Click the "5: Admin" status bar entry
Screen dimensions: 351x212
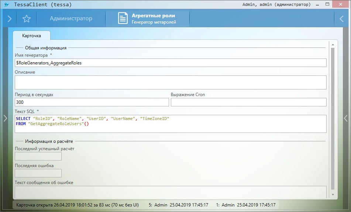click(x=179, y=205)
